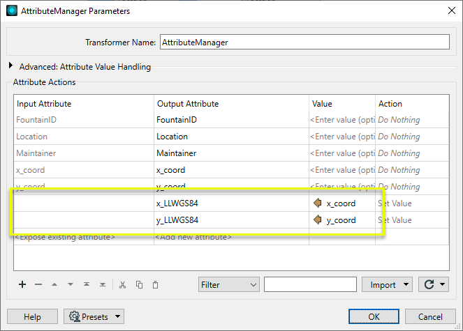This screenshot has height=331, width=463.
Task: Click the move to top icon
Action: pos(87,284)
